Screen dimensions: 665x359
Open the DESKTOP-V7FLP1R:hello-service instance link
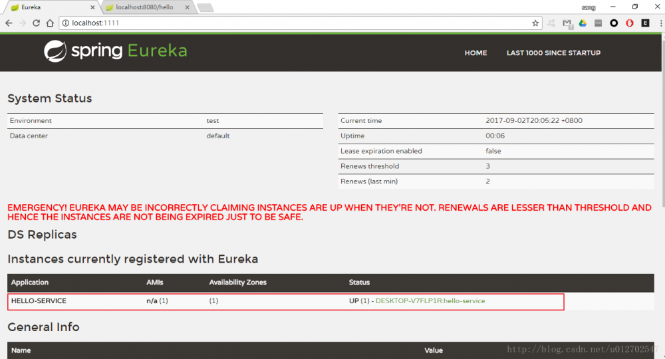(x=430, y=301)
